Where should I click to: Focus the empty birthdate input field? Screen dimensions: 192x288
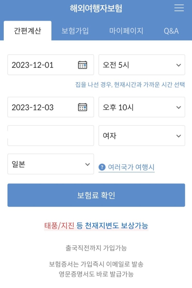point(50,136)
